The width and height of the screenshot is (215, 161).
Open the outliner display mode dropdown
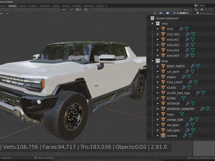click(x=202, y=9)
